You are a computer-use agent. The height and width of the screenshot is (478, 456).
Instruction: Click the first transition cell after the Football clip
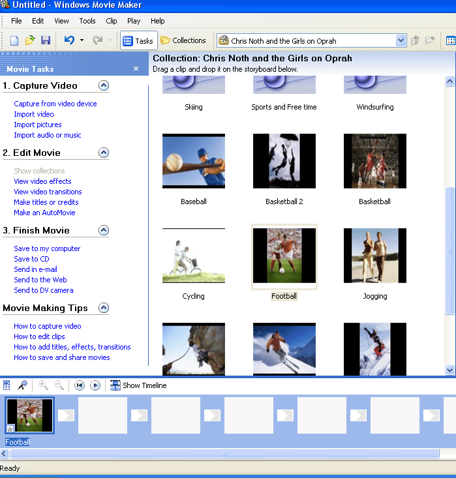[x=66, y=415]
